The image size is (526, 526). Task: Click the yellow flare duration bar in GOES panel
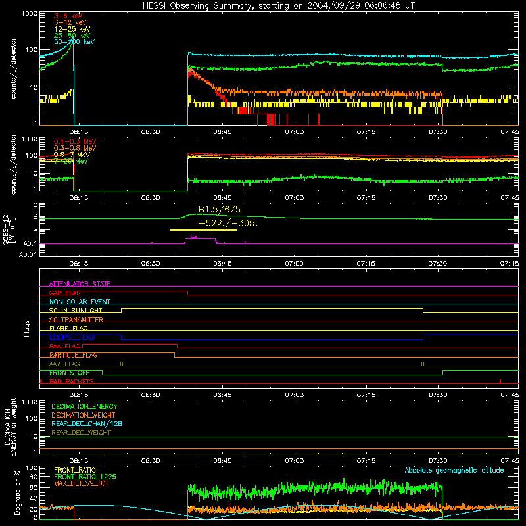[x=203, y=230]
